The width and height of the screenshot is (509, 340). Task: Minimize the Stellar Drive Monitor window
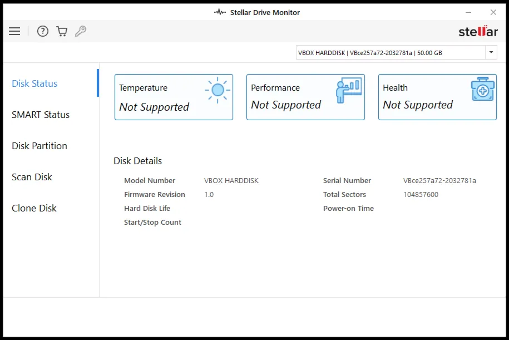point(468,12)
